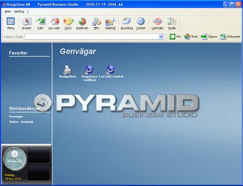This screenshot has width=243, height=186.
Task: Open the Projekt module icon
Action: point(26,23)
